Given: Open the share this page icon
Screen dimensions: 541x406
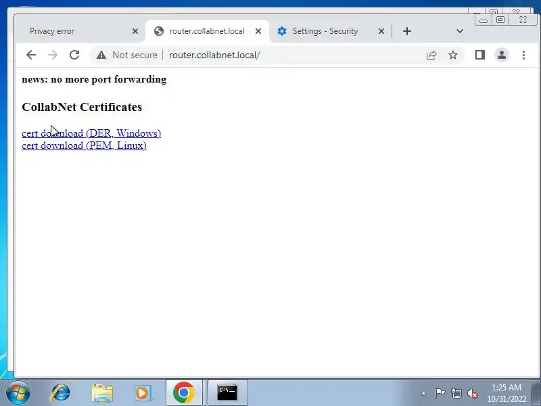Looking at the screenshot, I should coord(431,55).
